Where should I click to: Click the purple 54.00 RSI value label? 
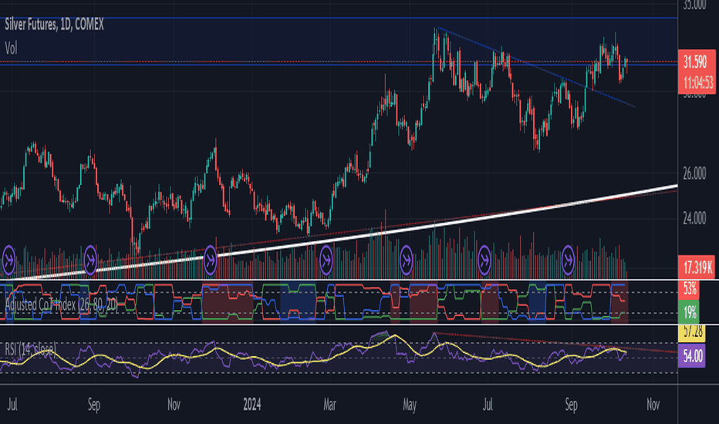[692, 355]
